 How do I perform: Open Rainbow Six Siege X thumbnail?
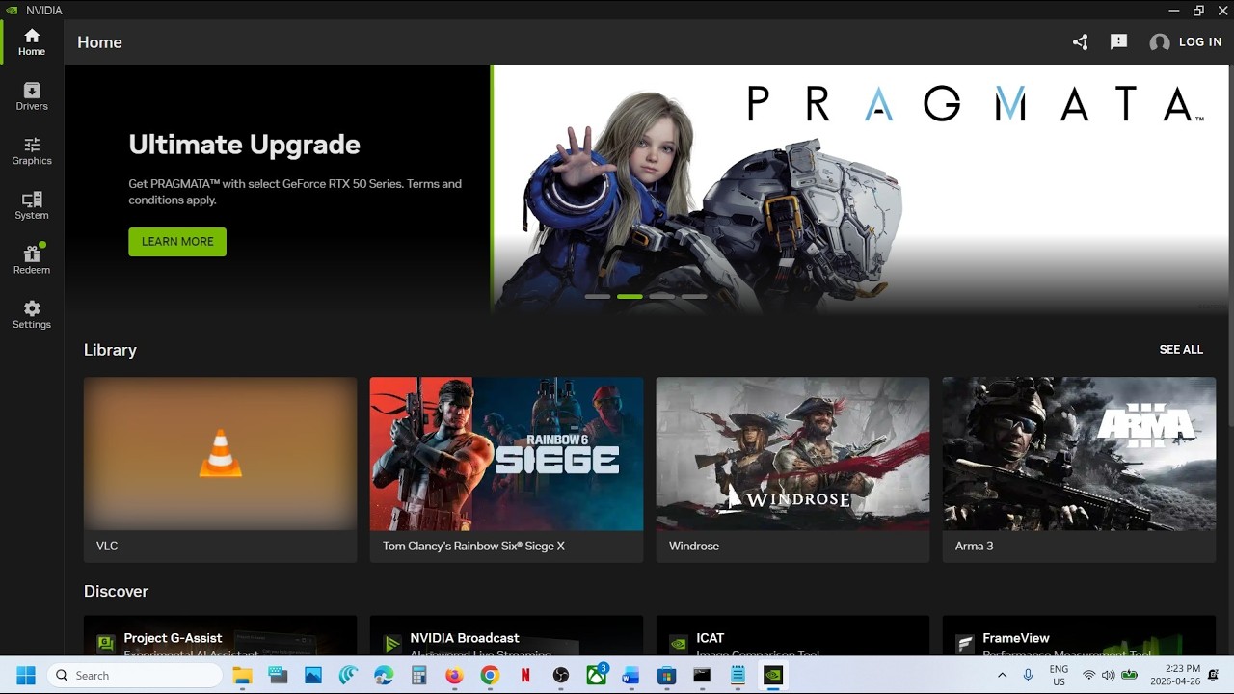pos(506,453)
